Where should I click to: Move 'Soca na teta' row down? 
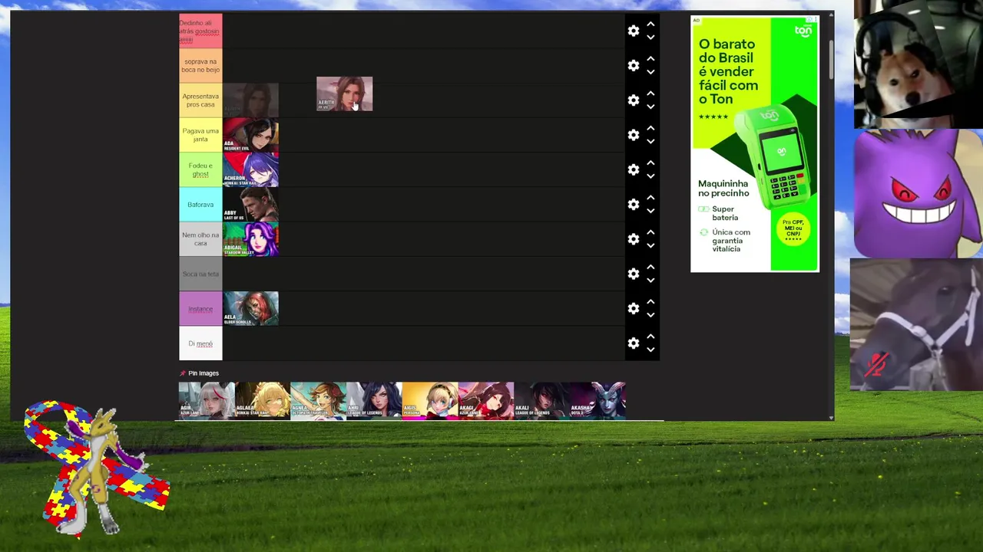coord(650,281)
